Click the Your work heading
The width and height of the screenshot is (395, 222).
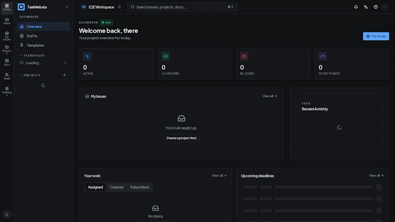(x=92, y=176)
